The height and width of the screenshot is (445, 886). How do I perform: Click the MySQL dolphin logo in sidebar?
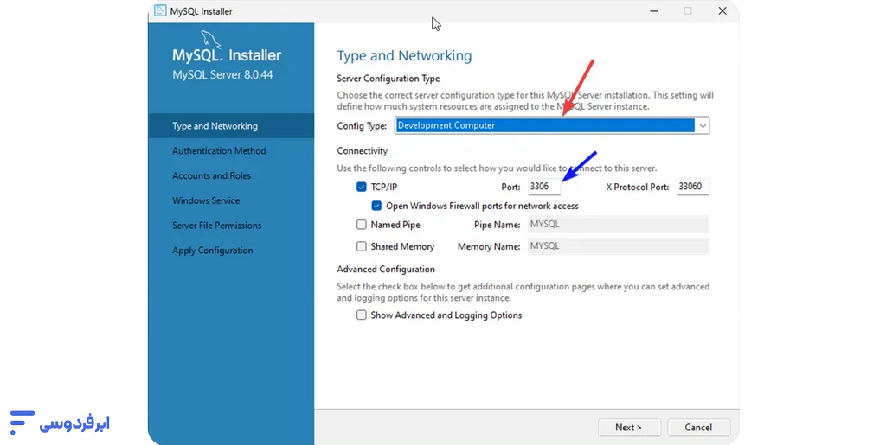211,40
